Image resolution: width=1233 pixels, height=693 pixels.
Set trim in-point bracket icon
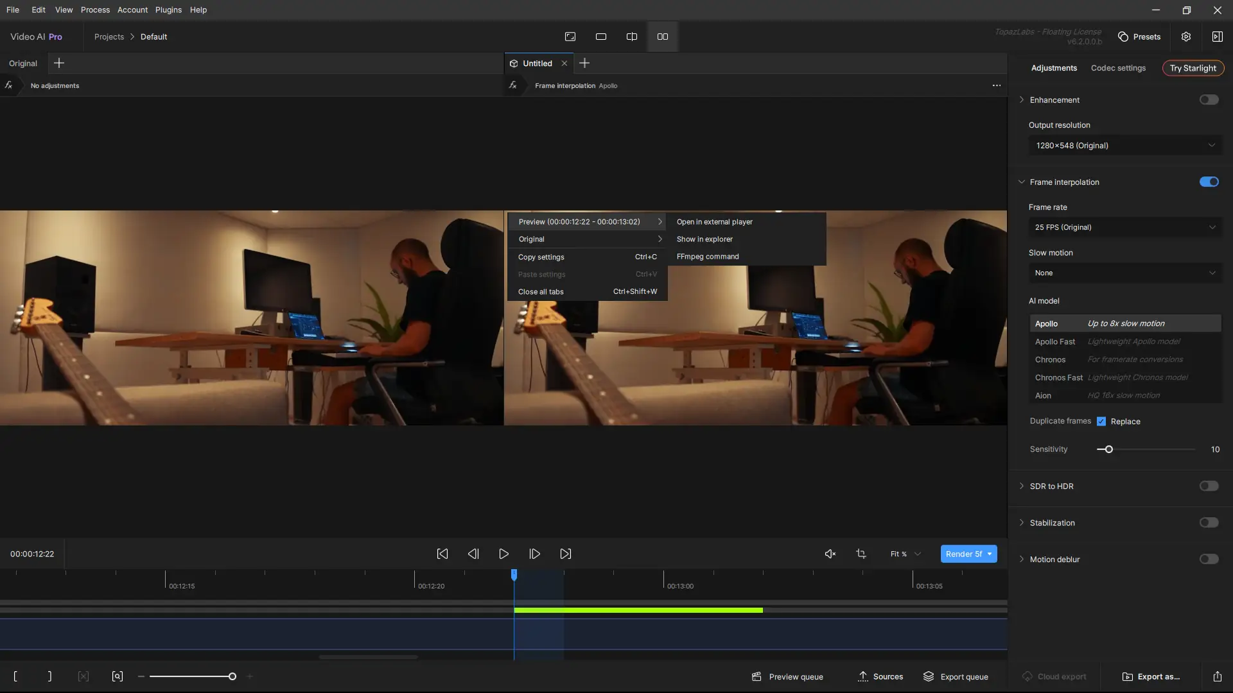15,676
